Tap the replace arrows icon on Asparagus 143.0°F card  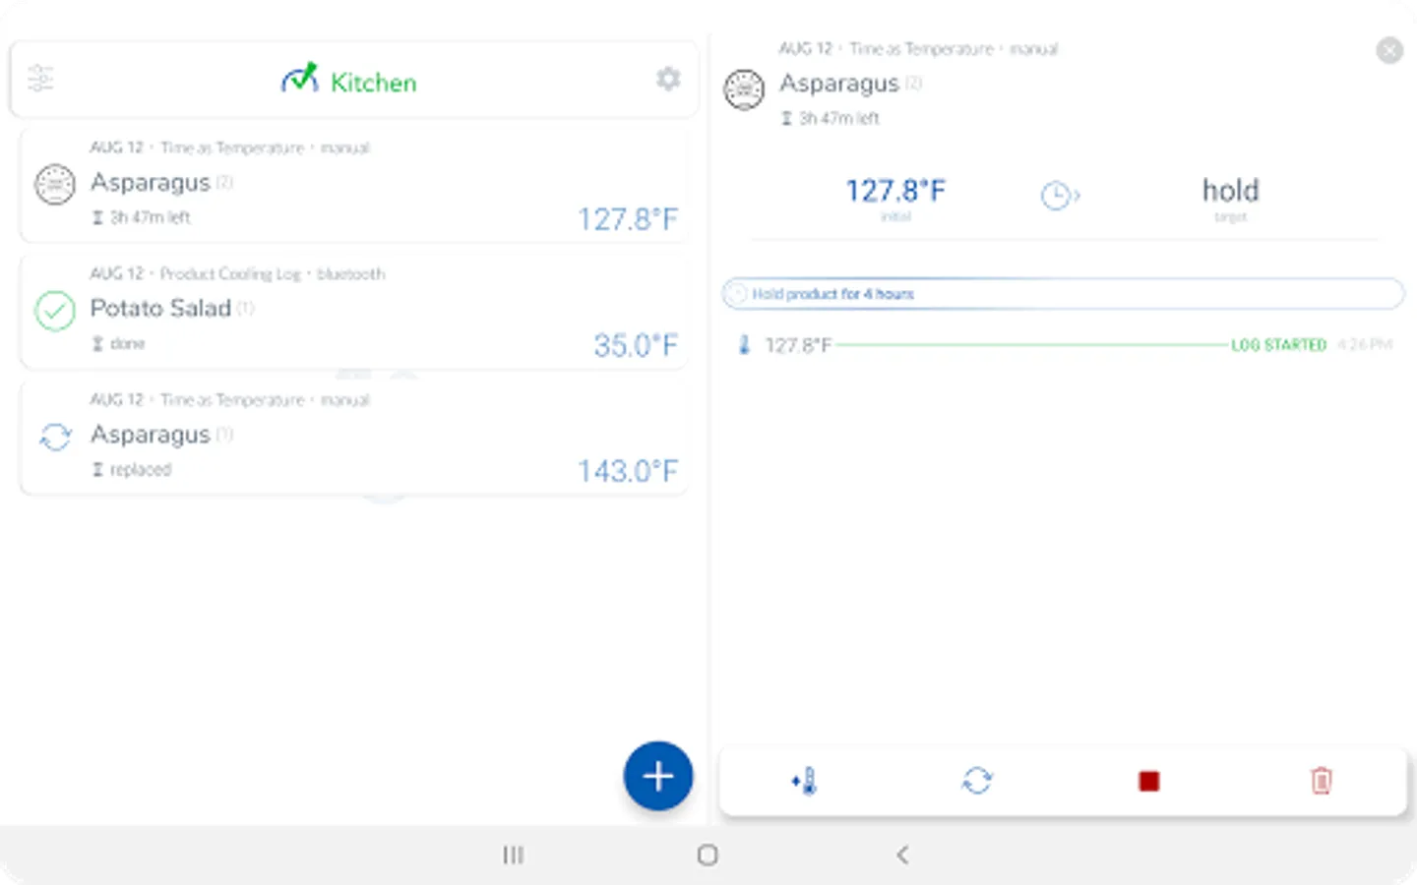[55, 437]
